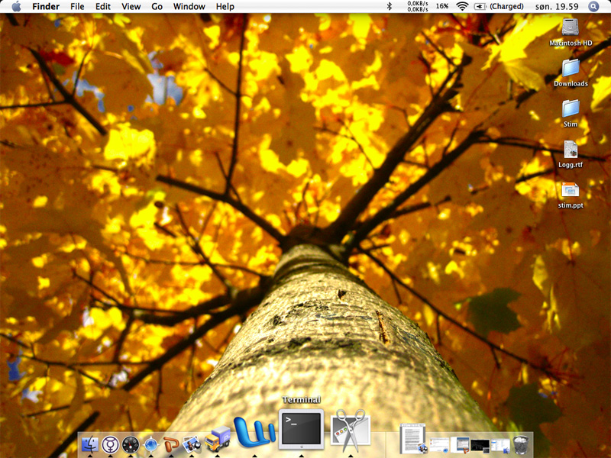Screen dimensions: 611x458
Task: Click the purple circle app icon in Dock
Action: pos(110,444)
